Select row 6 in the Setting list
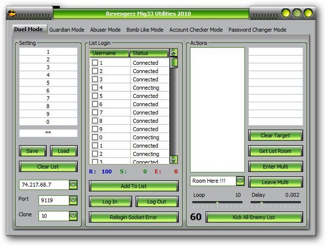This screenshot has width=326, height=246. (48, 90)
